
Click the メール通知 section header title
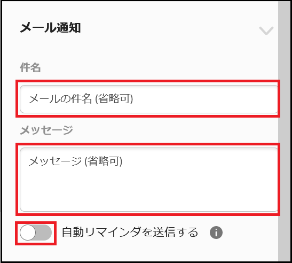coord(50,28)
